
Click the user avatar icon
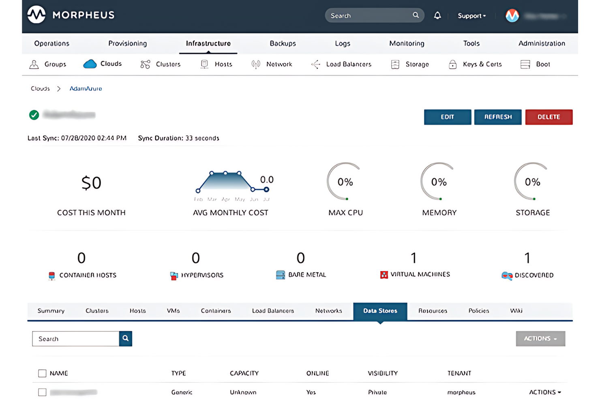point(512,15)
